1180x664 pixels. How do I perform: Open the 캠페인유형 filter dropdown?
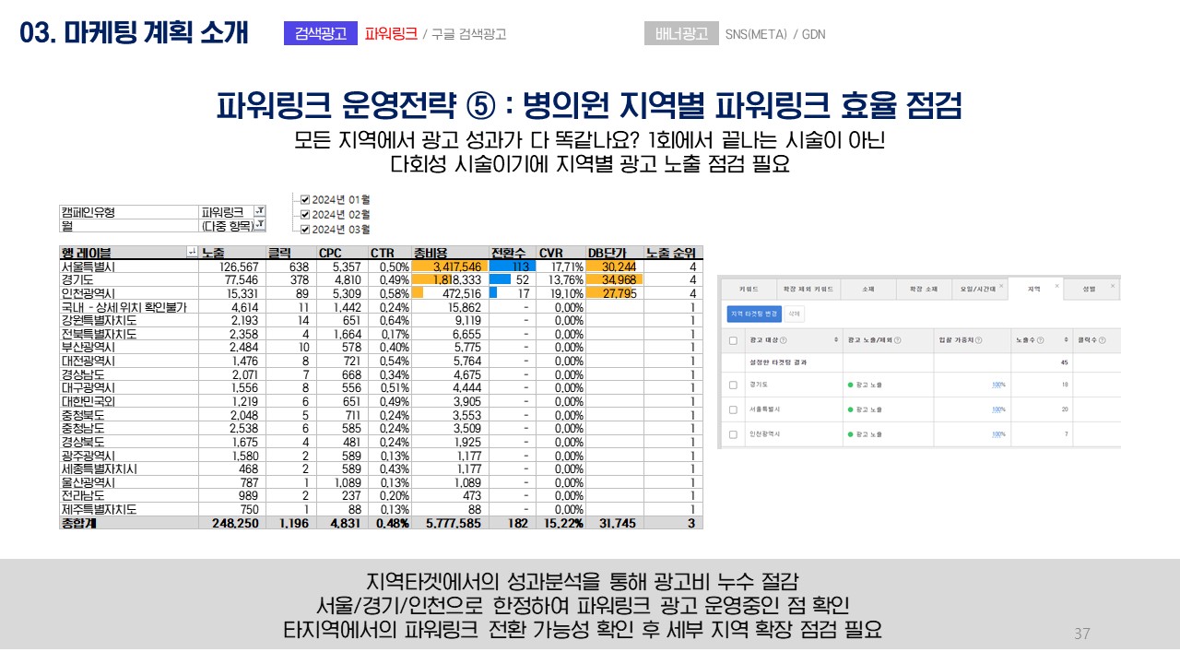(259, 212)
